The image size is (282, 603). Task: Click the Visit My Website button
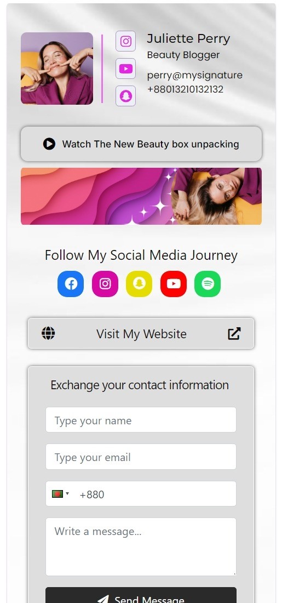(141, 333)
